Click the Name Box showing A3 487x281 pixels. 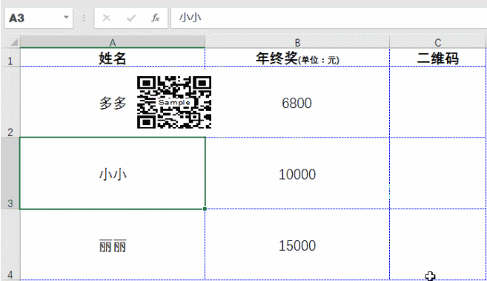pos(39,18)
